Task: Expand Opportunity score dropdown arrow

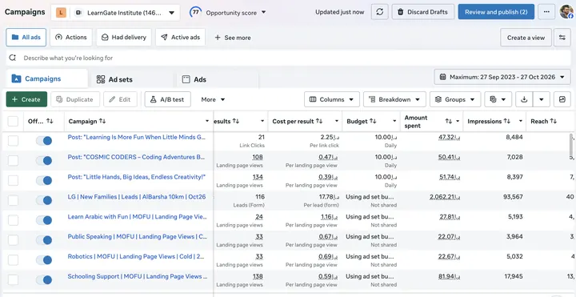Action: click(264, 13)
